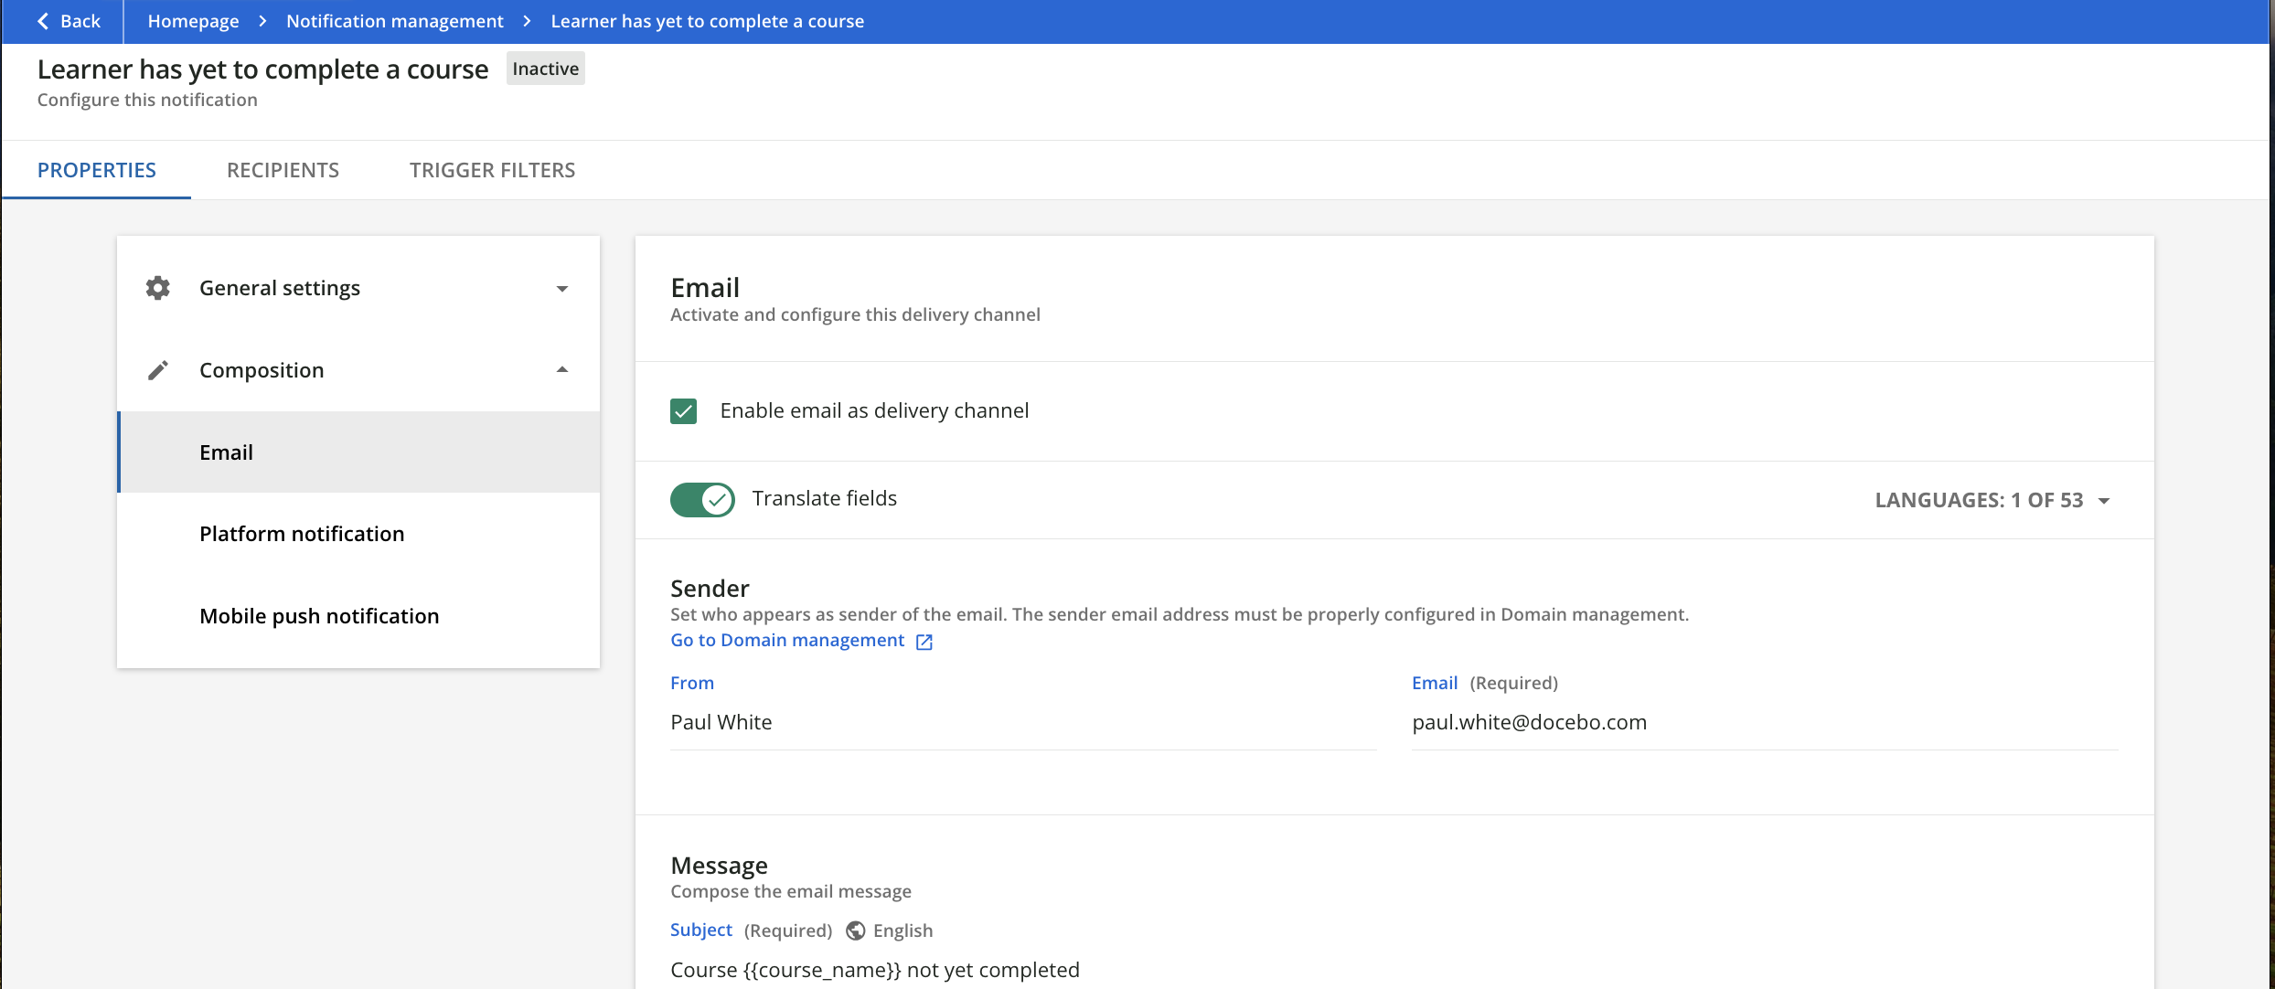Viewport: 2275px width, 989px height.
Task: Toggle the Translate fields switch
Action: [702, 499]
